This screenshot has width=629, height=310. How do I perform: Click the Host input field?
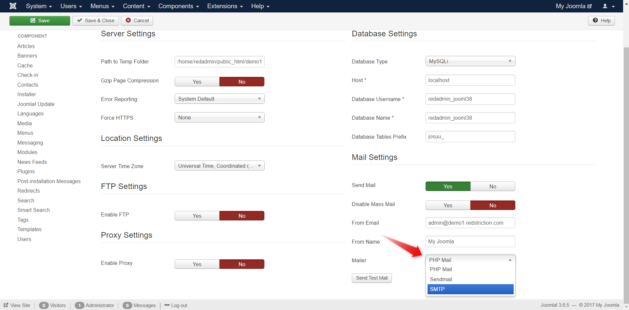[470, 80]
